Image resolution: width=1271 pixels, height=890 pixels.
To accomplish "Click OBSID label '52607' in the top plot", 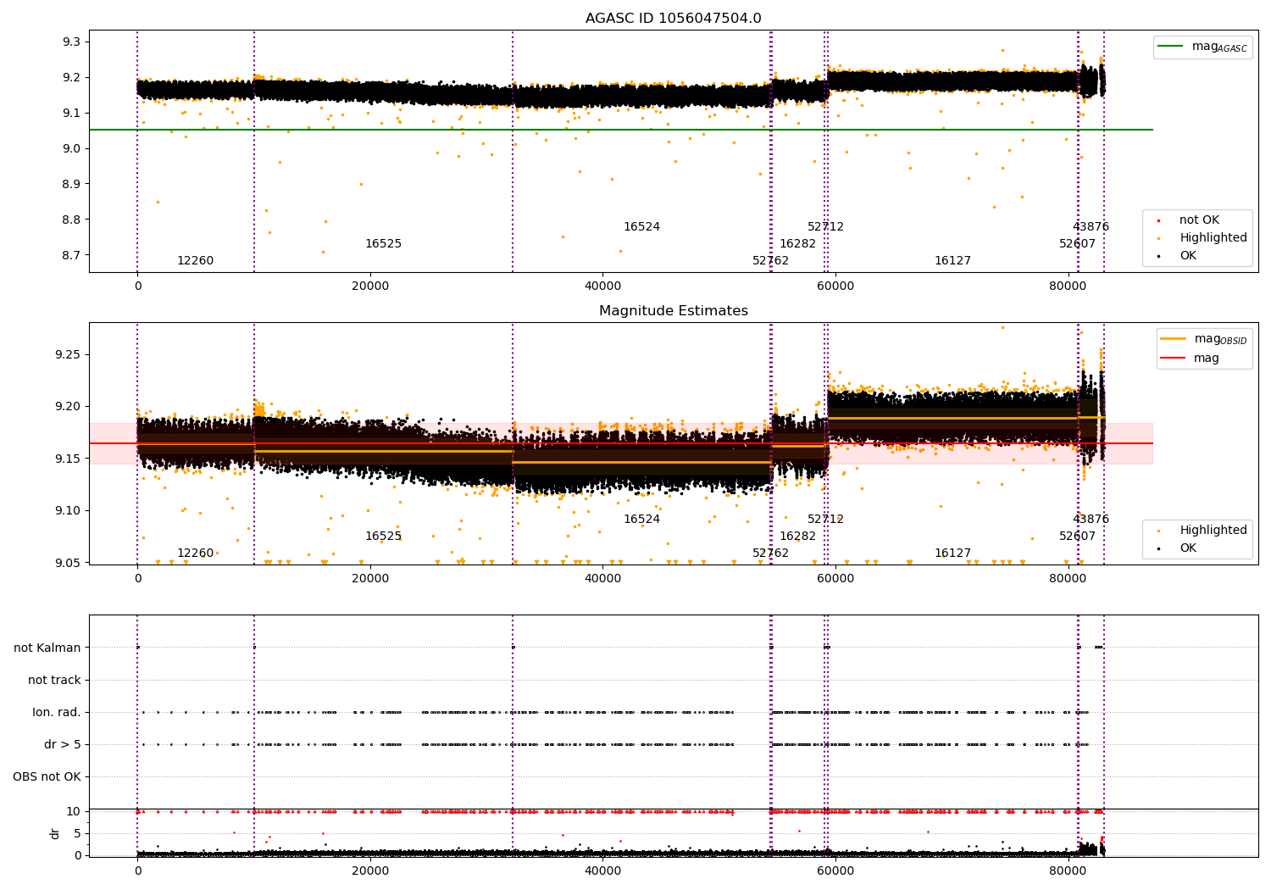I will point(1077,244).
